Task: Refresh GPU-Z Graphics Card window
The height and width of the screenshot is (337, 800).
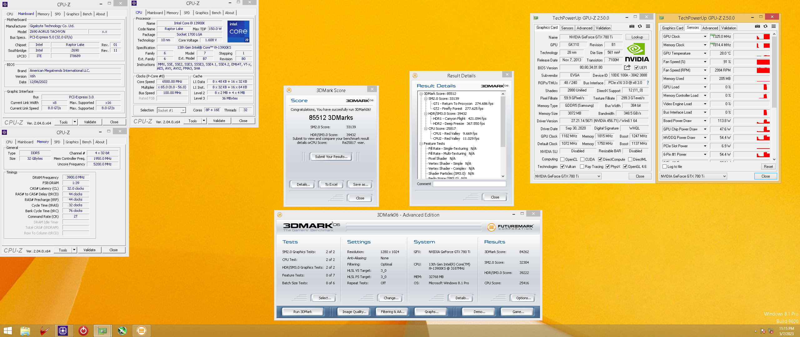Action: point(640,27)
